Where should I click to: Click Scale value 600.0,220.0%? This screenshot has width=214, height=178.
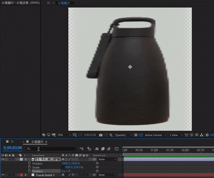(x=74, y=167)
